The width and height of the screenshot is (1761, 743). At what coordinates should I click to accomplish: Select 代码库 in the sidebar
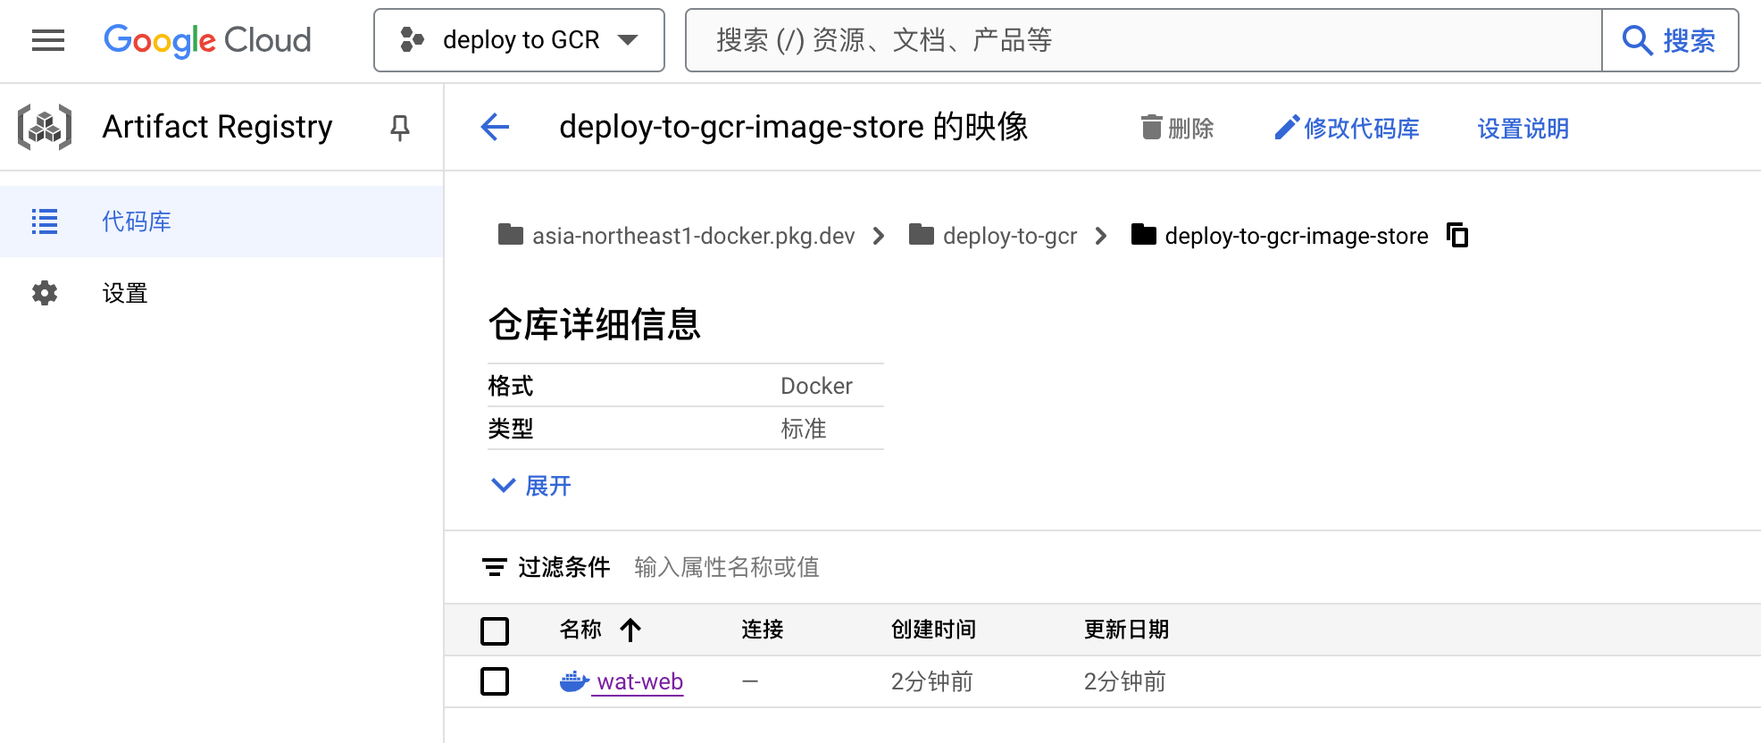tap(221, 221)
